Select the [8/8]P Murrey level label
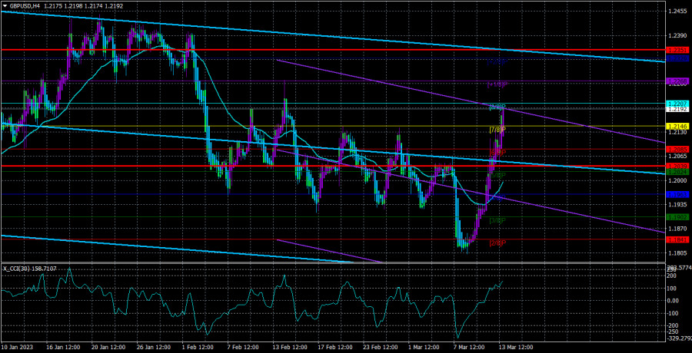Image resolution: width=692 pixels, height=353 pixels. tap(497, 107)
